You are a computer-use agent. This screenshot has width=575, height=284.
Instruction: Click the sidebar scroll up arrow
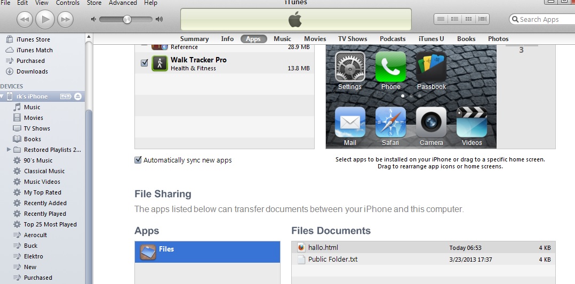[89, 37]
